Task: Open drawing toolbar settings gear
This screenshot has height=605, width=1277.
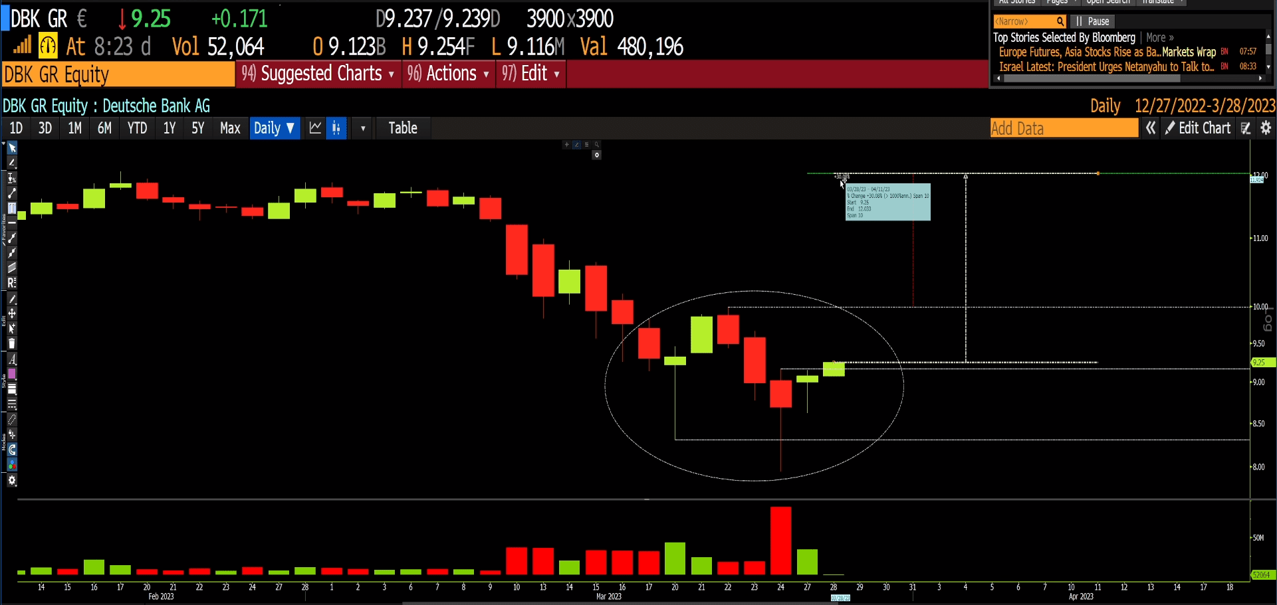Action: pyautogui.click(x=12, y=480)
